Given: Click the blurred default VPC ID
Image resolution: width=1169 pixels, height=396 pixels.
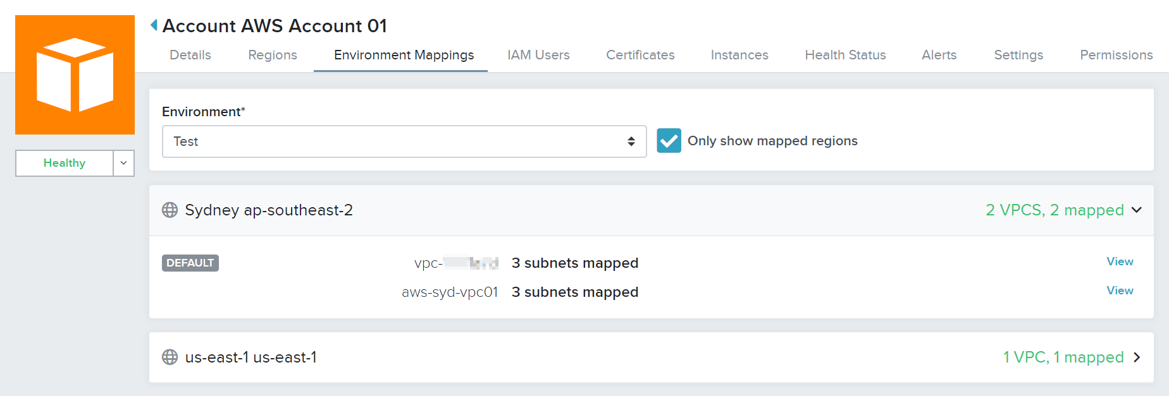Looking at the screenshot, I should 456,263.
